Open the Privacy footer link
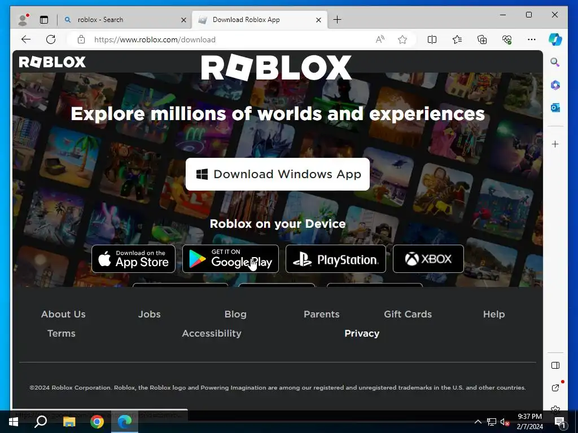 click(362, 333)
